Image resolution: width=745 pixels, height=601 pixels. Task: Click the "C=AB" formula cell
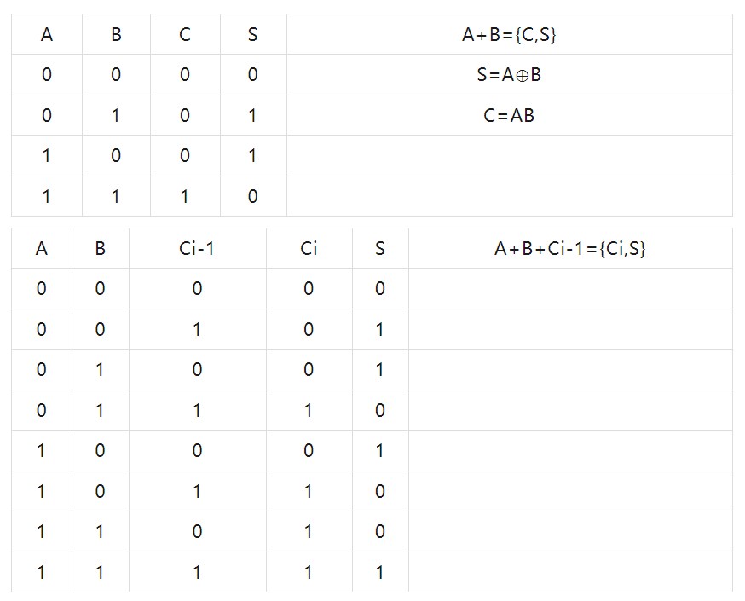pyautogui.click(x=509, y=115)
